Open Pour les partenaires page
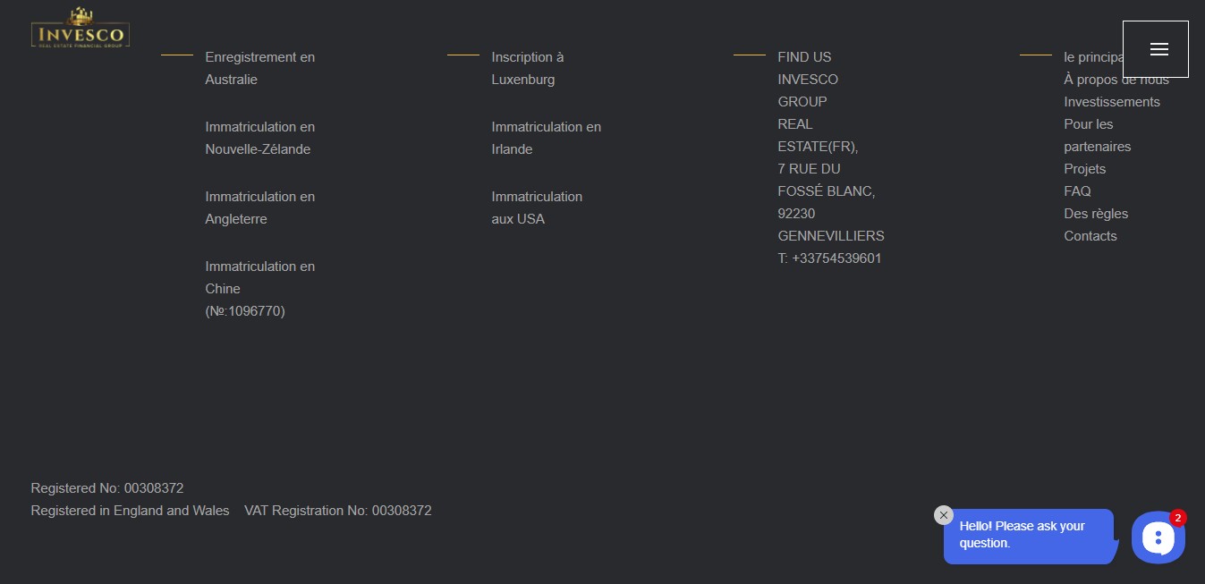 [1097, 135]
